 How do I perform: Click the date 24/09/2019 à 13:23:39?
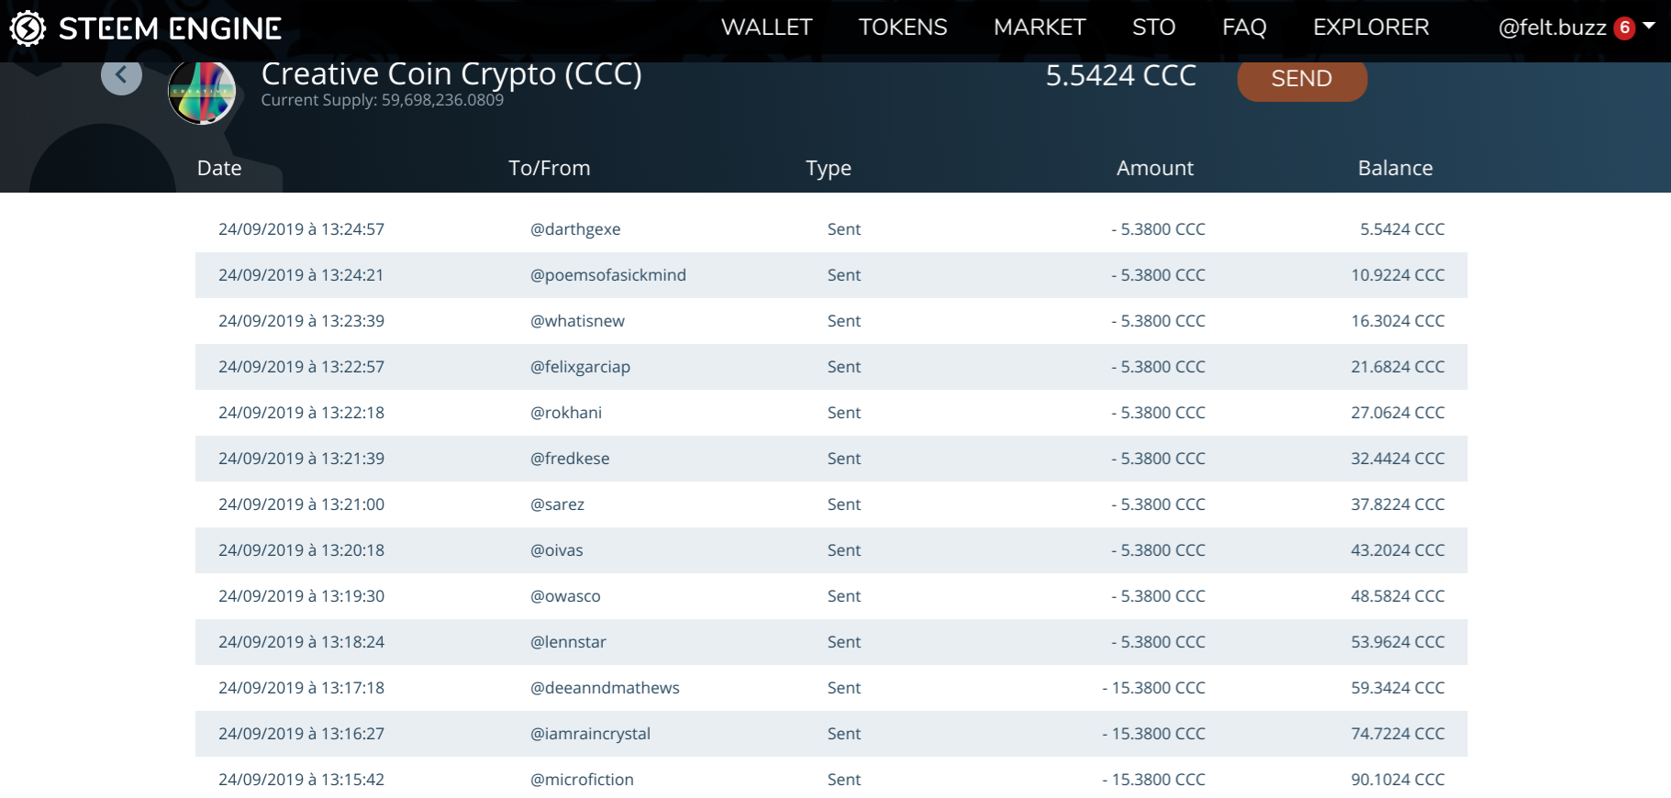point(301,321)
